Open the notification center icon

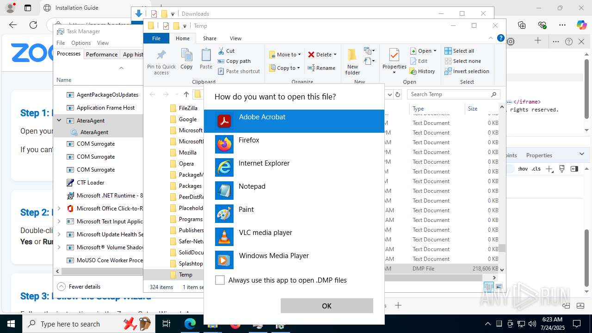577,324
